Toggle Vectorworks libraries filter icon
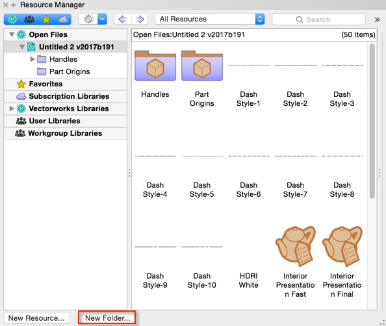Viewport: 386px width, 326px height. 12,19
